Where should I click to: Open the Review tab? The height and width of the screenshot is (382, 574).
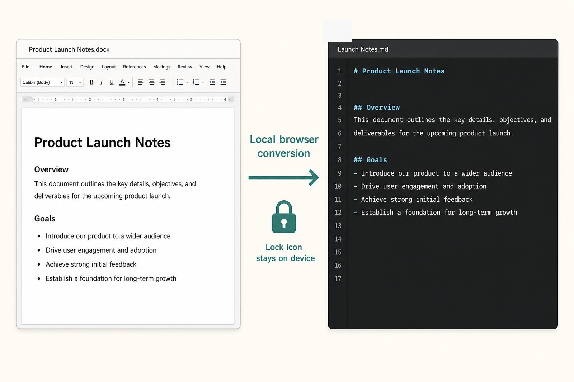[x=185, y=67]
